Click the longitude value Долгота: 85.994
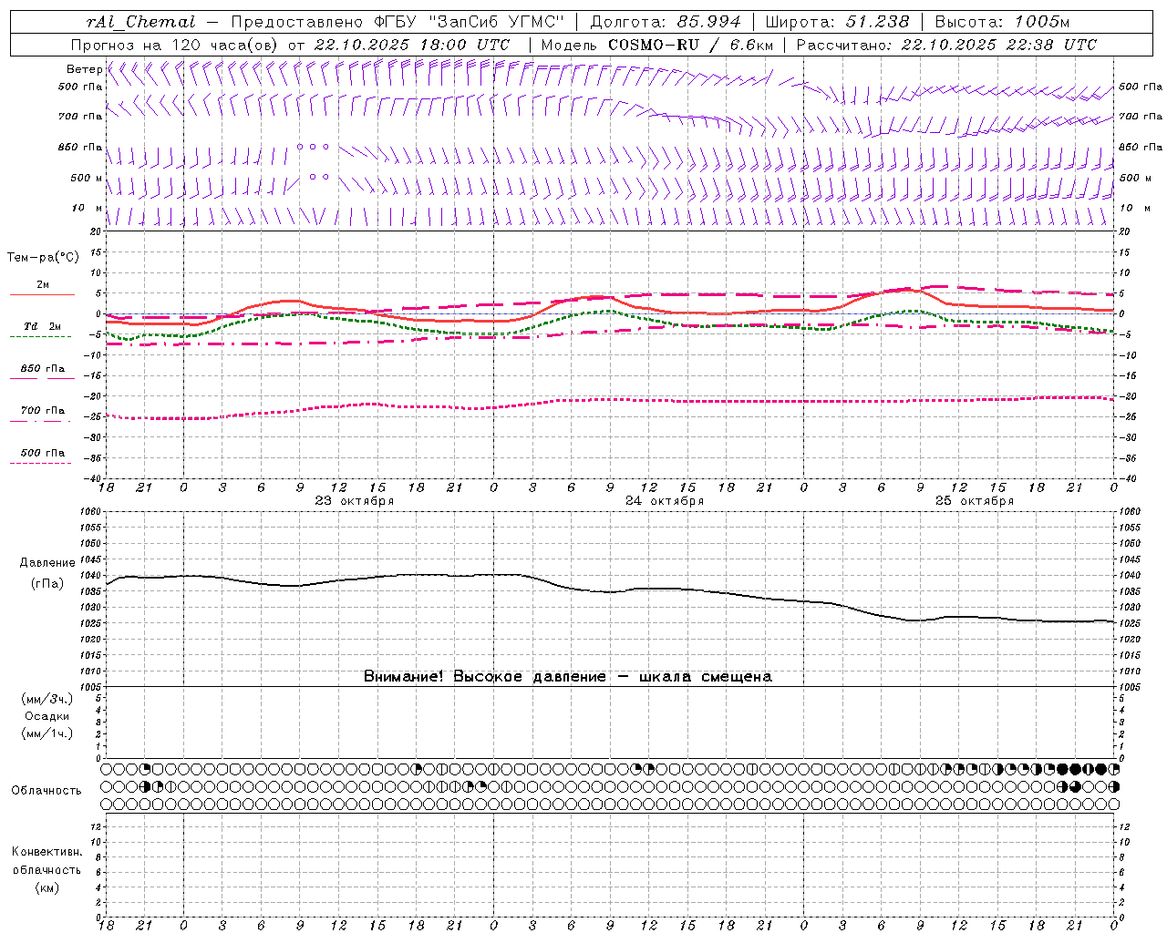Image resolution: width=1167 pixels, height=933 pixels. 666,22
